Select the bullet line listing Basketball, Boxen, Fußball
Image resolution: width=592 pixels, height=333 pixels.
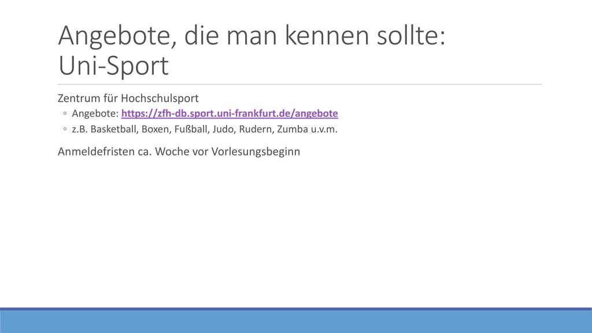coord(205,129)
